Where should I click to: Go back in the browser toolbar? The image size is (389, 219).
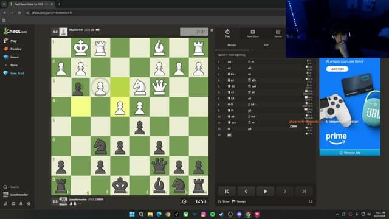[5, 13]
